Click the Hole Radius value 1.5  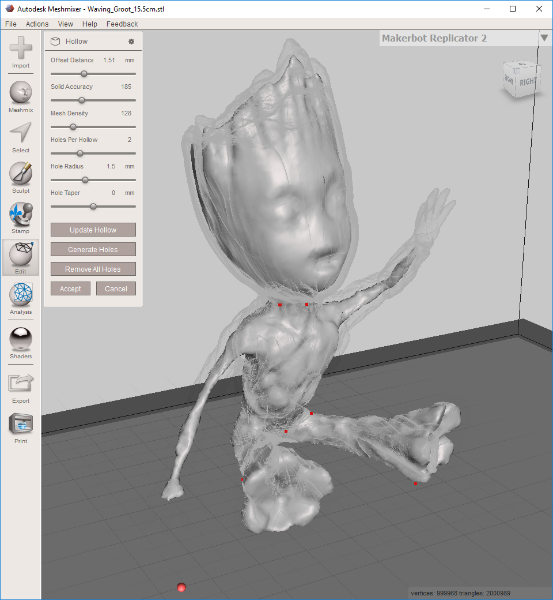click(x=111, y=166)
